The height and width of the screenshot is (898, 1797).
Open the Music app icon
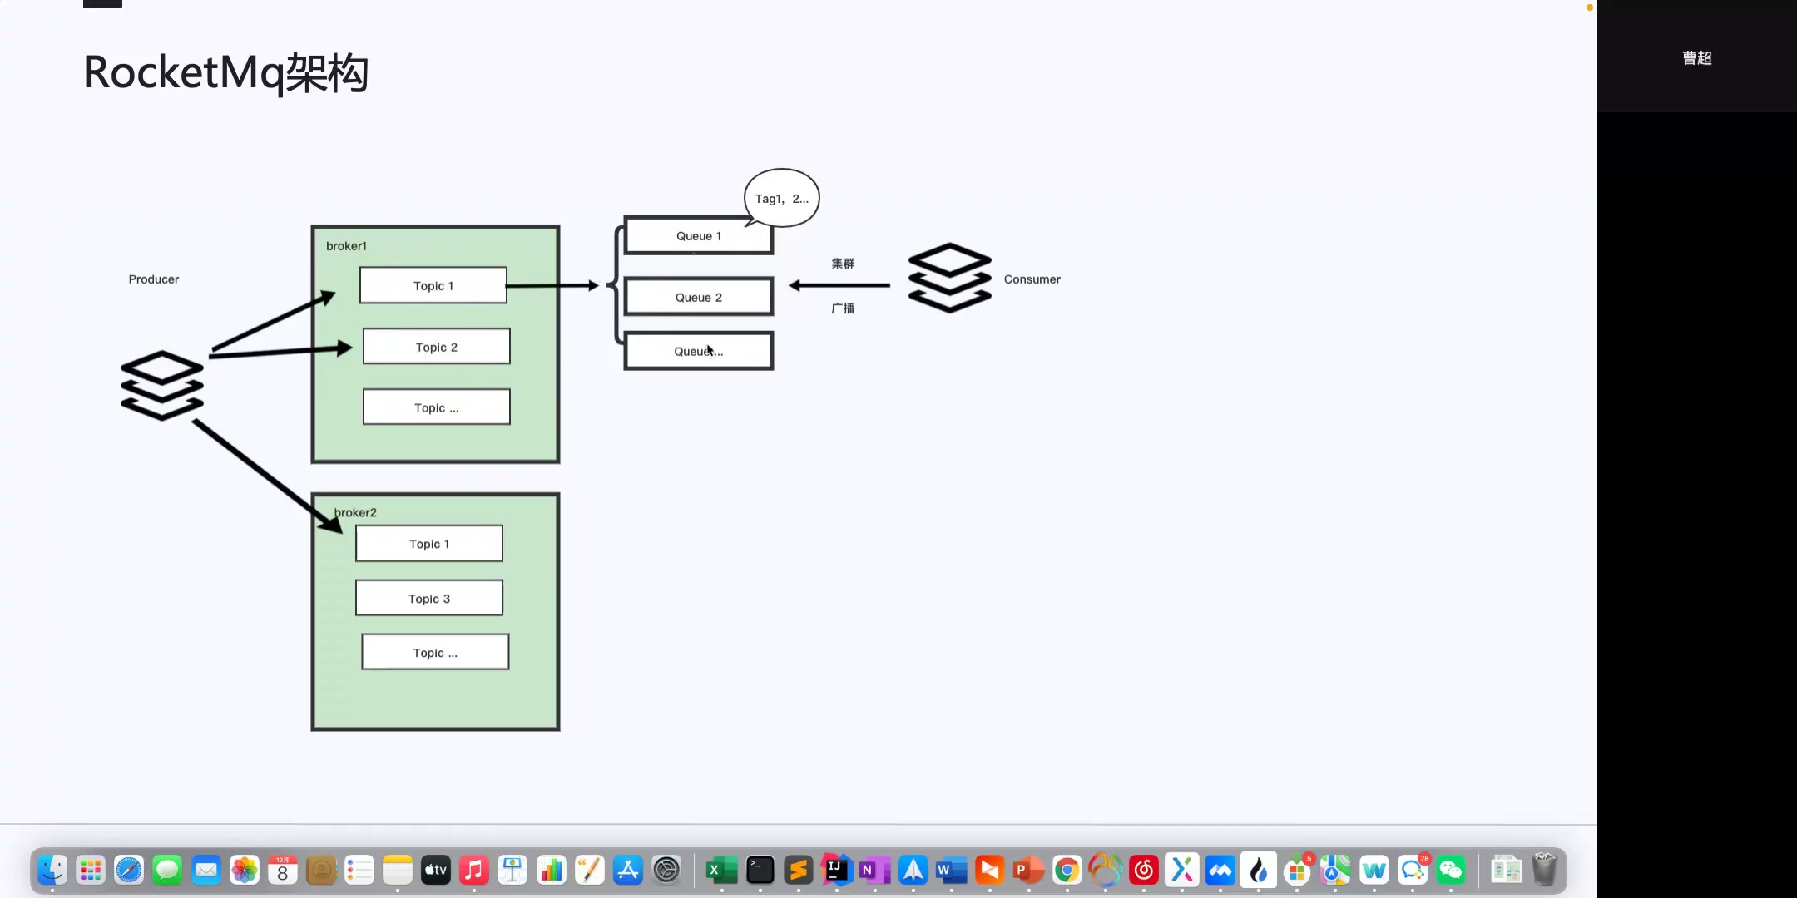[474, 871]
